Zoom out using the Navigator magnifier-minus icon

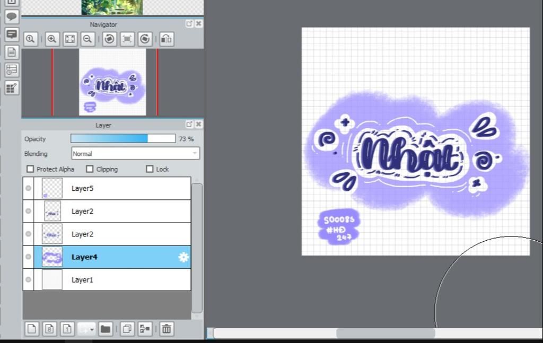[x=88, y=39]
